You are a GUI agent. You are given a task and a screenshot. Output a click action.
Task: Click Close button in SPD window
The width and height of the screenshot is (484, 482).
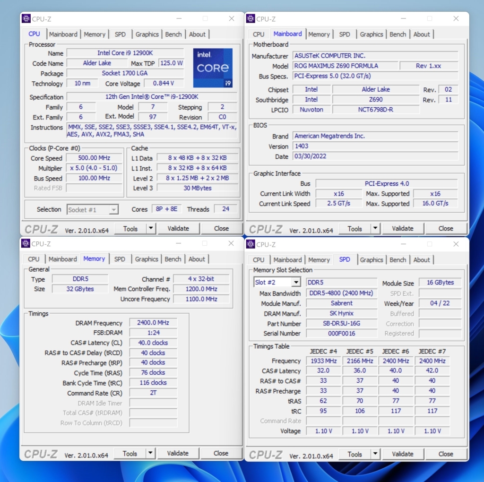446,454
